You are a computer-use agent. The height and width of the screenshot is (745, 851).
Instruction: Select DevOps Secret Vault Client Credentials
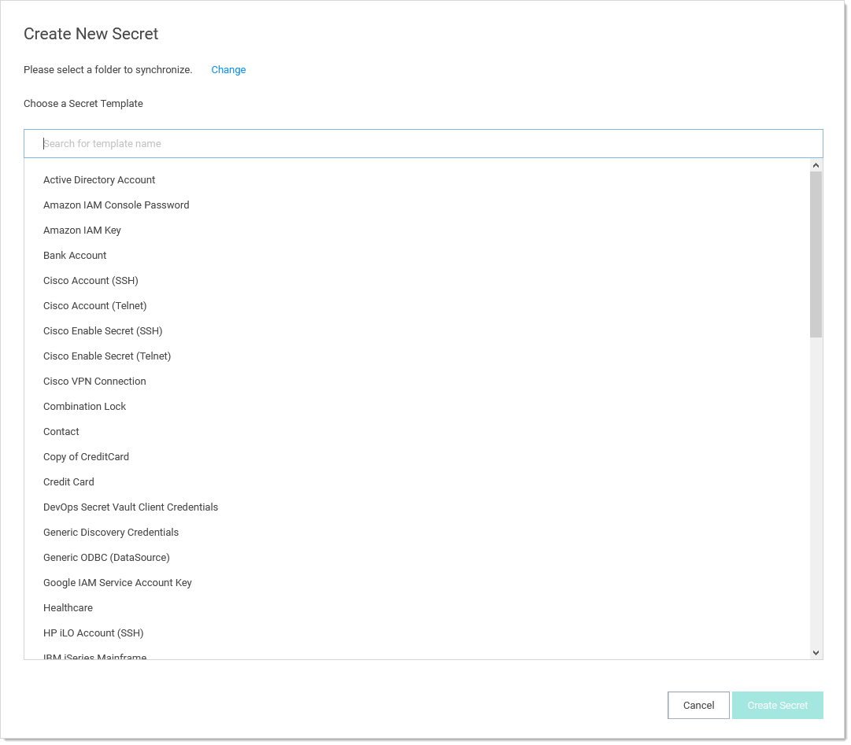point(131,507)
